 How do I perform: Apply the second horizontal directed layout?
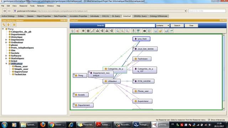point(112,31)
